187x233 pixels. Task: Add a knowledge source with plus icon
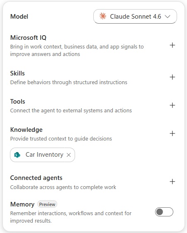pyautogui.click(x=172, y=133)
